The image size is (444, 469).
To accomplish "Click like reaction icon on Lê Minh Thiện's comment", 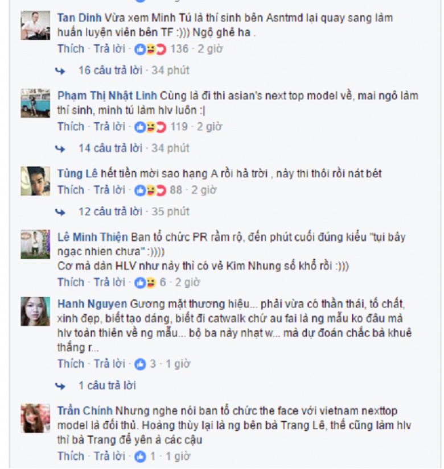I will (140, 283).
